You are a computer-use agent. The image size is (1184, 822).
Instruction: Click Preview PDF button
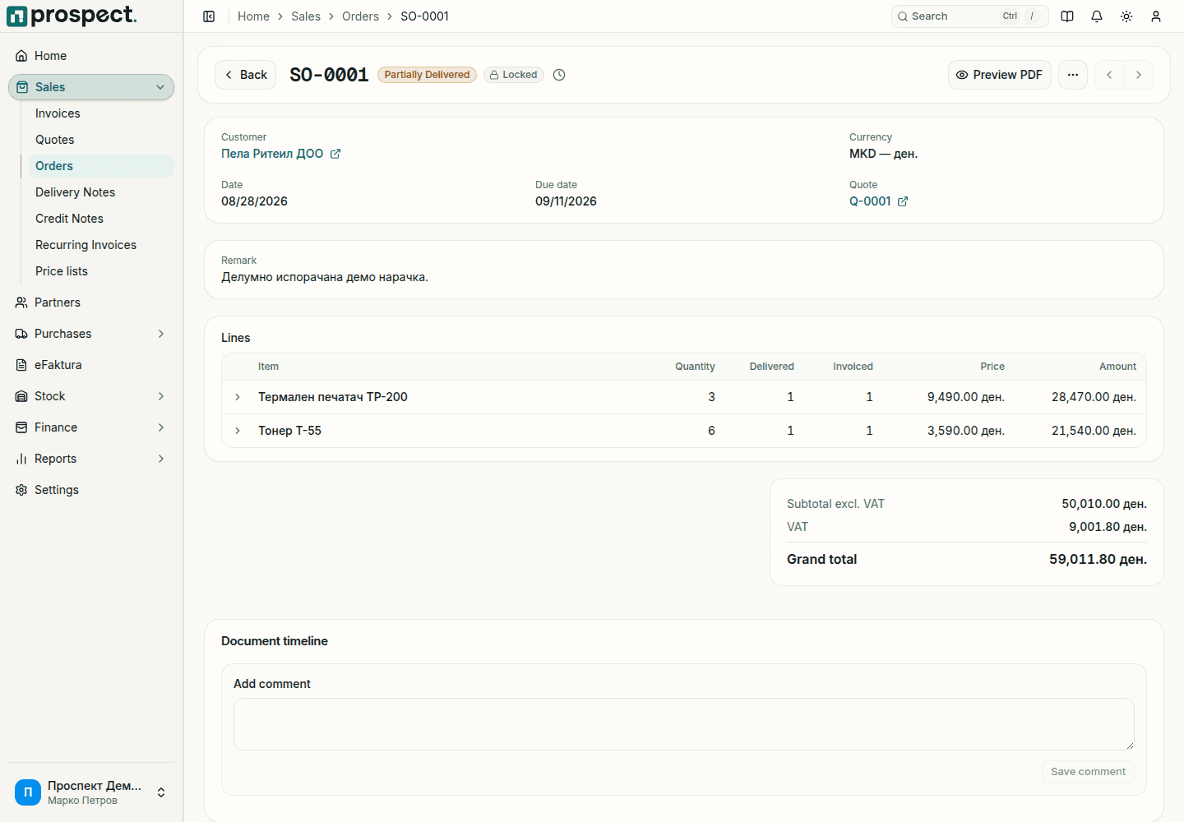pyautogui.click(x=999, y=75)
